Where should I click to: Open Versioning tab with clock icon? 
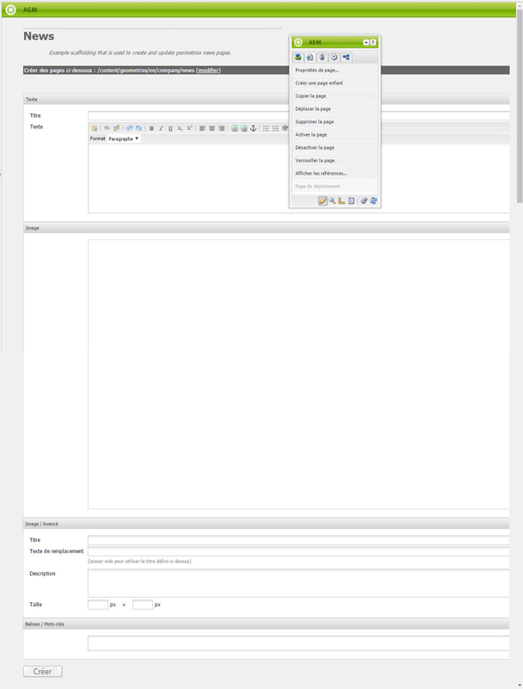334,57
